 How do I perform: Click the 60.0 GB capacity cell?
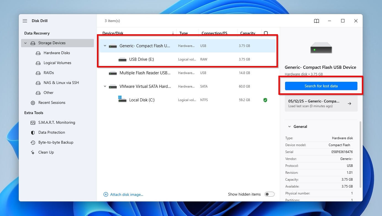244,86
